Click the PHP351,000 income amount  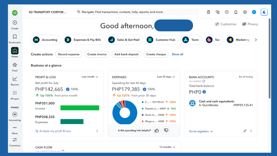pyautogui.click(x=45, y=103)
